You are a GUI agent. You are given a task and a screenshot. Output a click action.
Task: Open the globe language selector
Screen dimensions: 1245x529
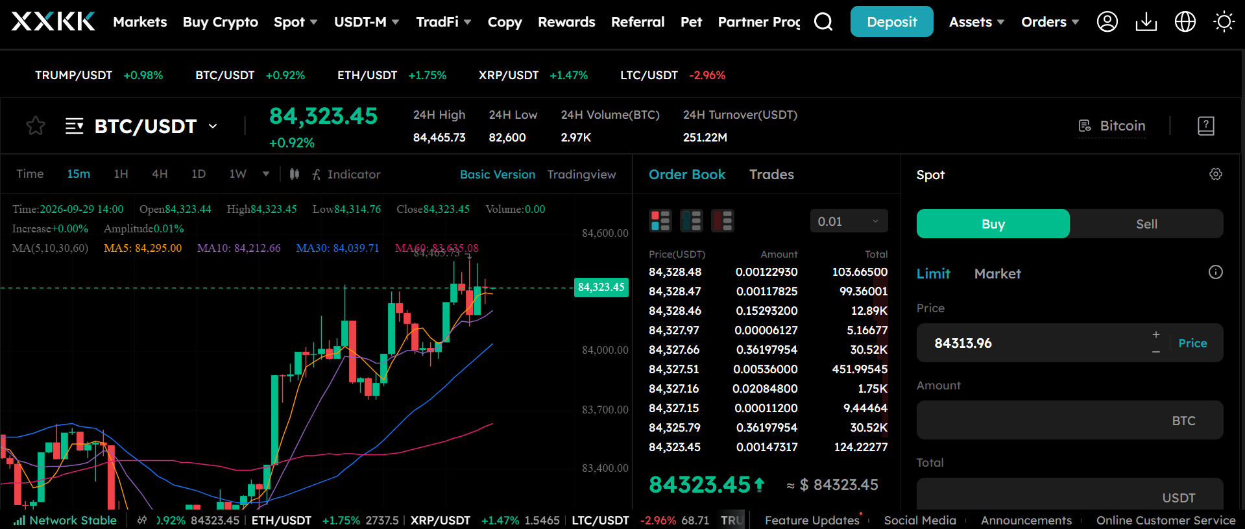point(1185,21)
